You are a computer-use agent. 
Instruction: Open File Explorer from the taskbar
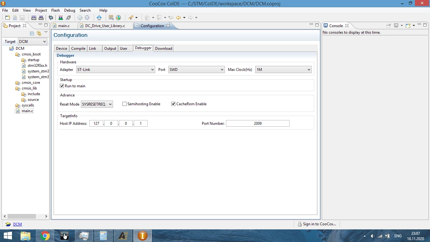tap(25, 236)
